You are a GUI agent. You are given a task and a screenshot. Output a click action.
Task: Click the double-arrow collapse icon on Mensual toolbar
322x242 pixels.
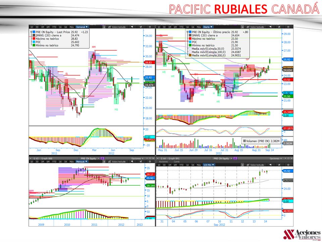coord(104,162)
